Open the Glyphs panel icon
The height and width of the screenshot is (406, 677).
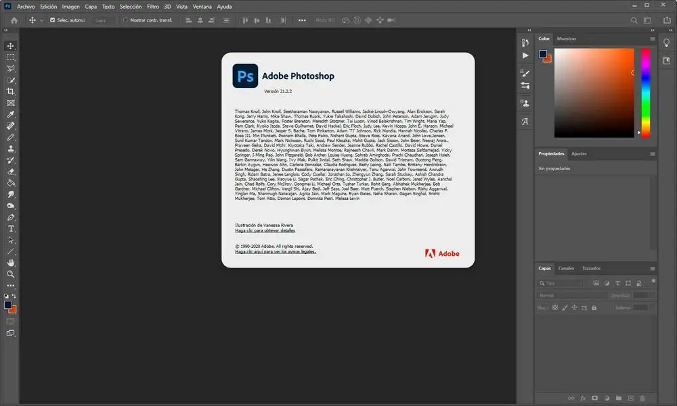coord(525,122)
